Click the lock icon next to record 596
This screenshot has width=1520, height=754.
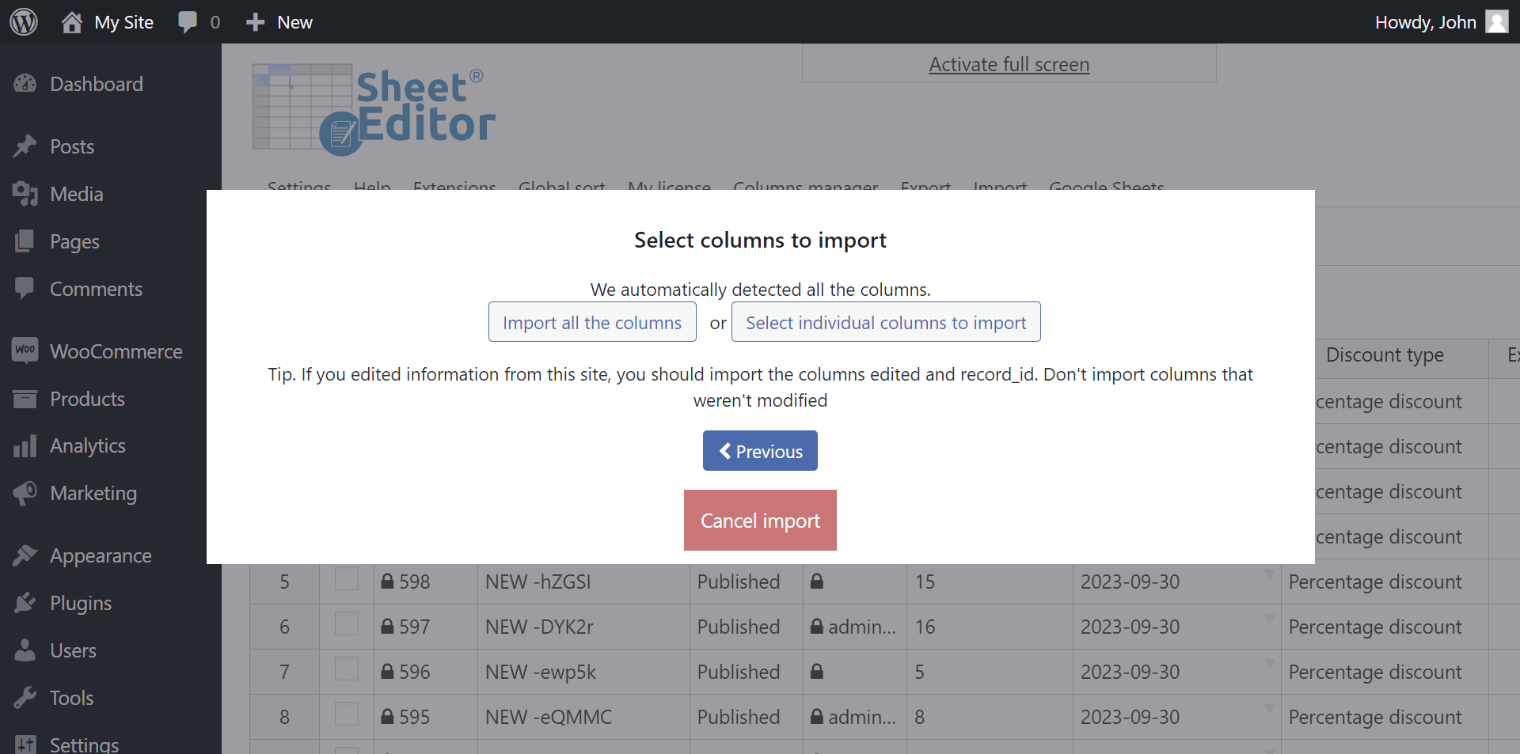pyautogui.click(x=387, y=671)
